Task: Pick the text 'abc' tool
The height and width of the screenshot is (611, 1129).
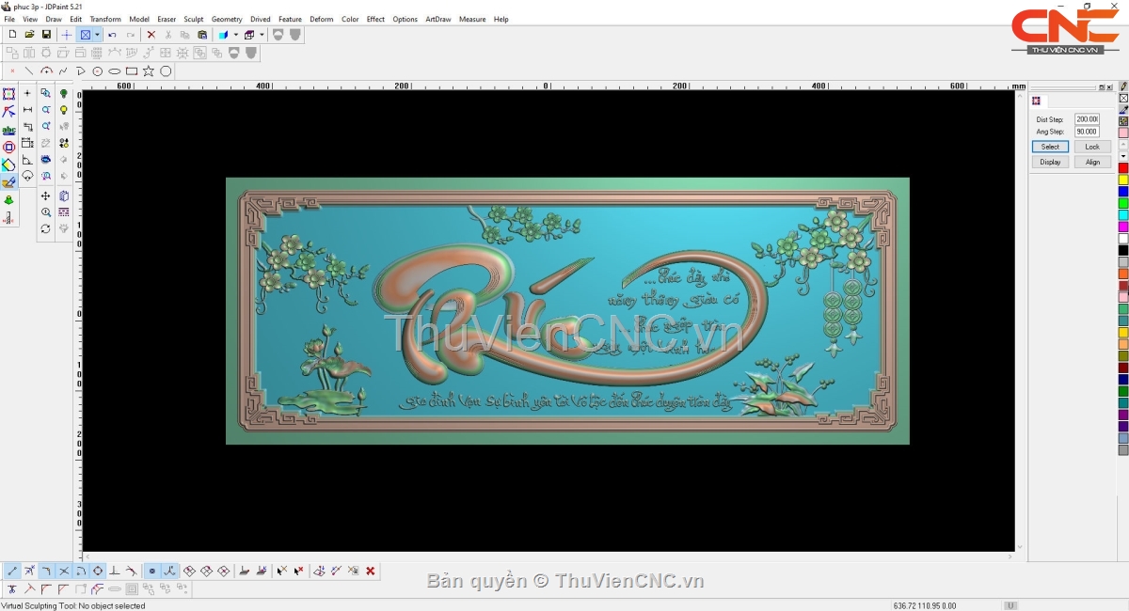Action: (8, 130)
